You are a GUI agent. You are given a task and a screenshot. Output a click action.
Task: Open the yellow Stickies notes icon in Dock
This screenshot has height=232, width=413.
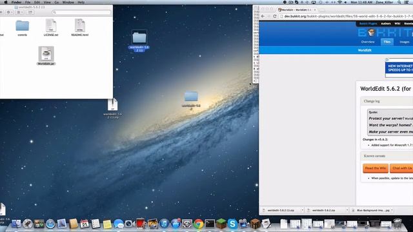tap(107, 224)
